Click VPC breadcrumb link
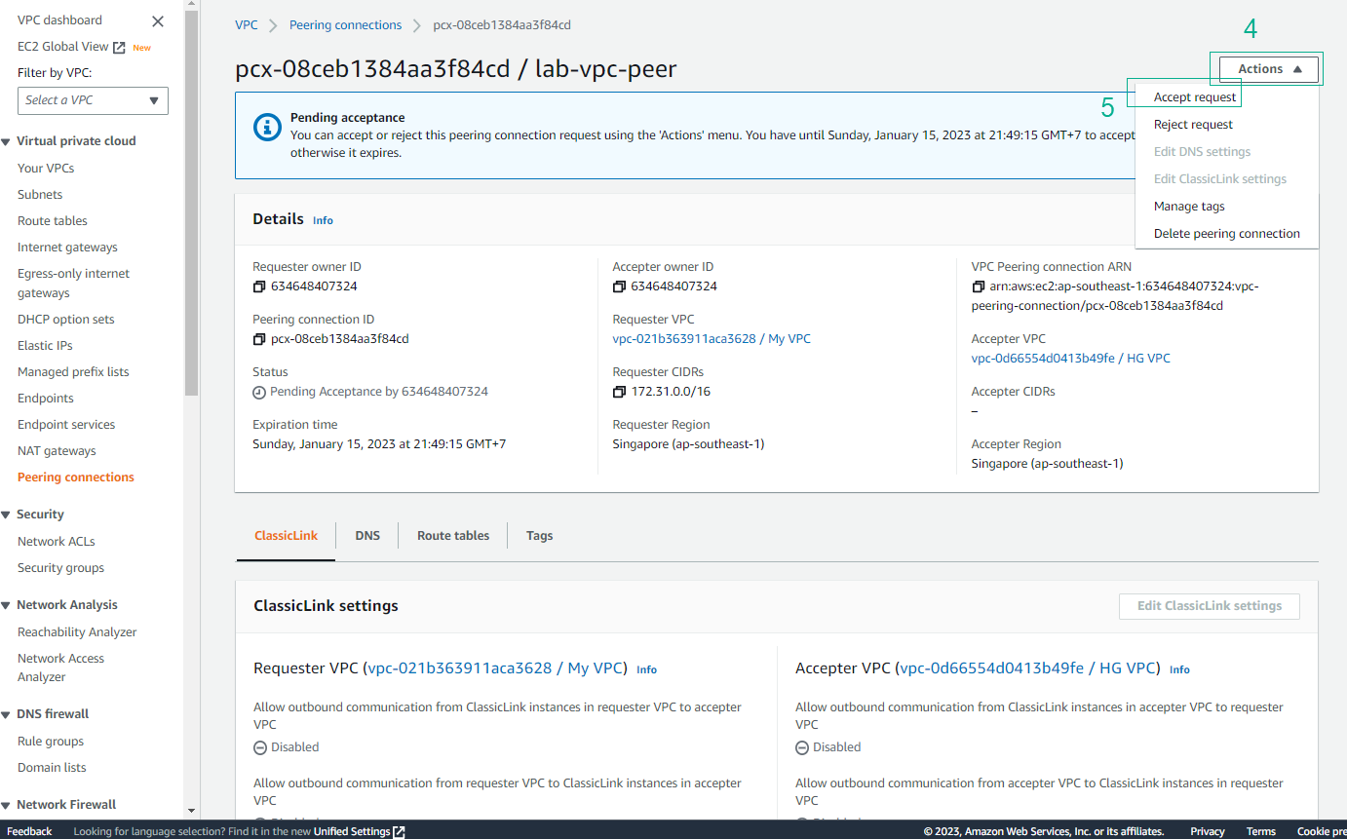 (x=247, y=25)
